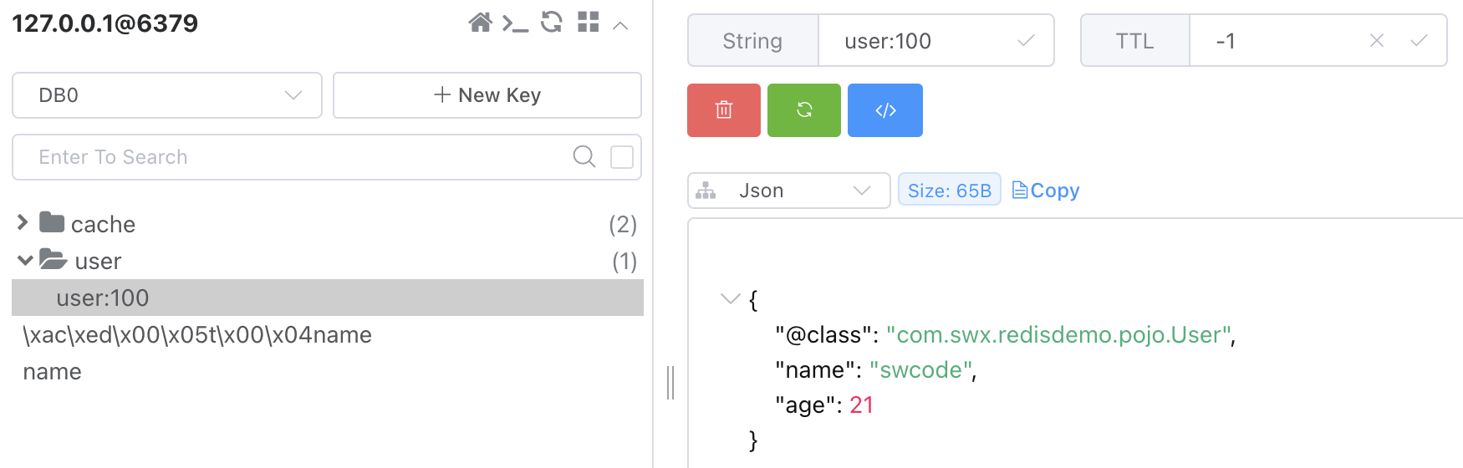Click the search magnifier icon
1463x468 pixels.
click(x=584, y=156)
